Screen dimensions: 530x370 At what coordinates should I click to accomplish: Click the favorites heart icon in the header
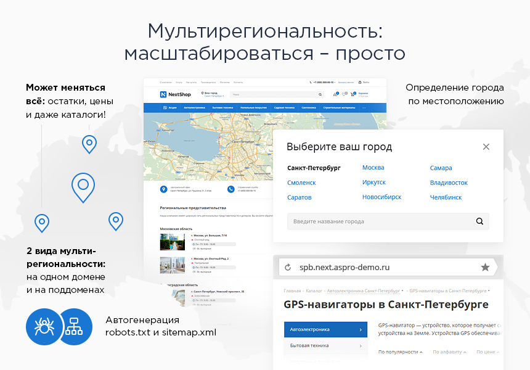[344, 94]
